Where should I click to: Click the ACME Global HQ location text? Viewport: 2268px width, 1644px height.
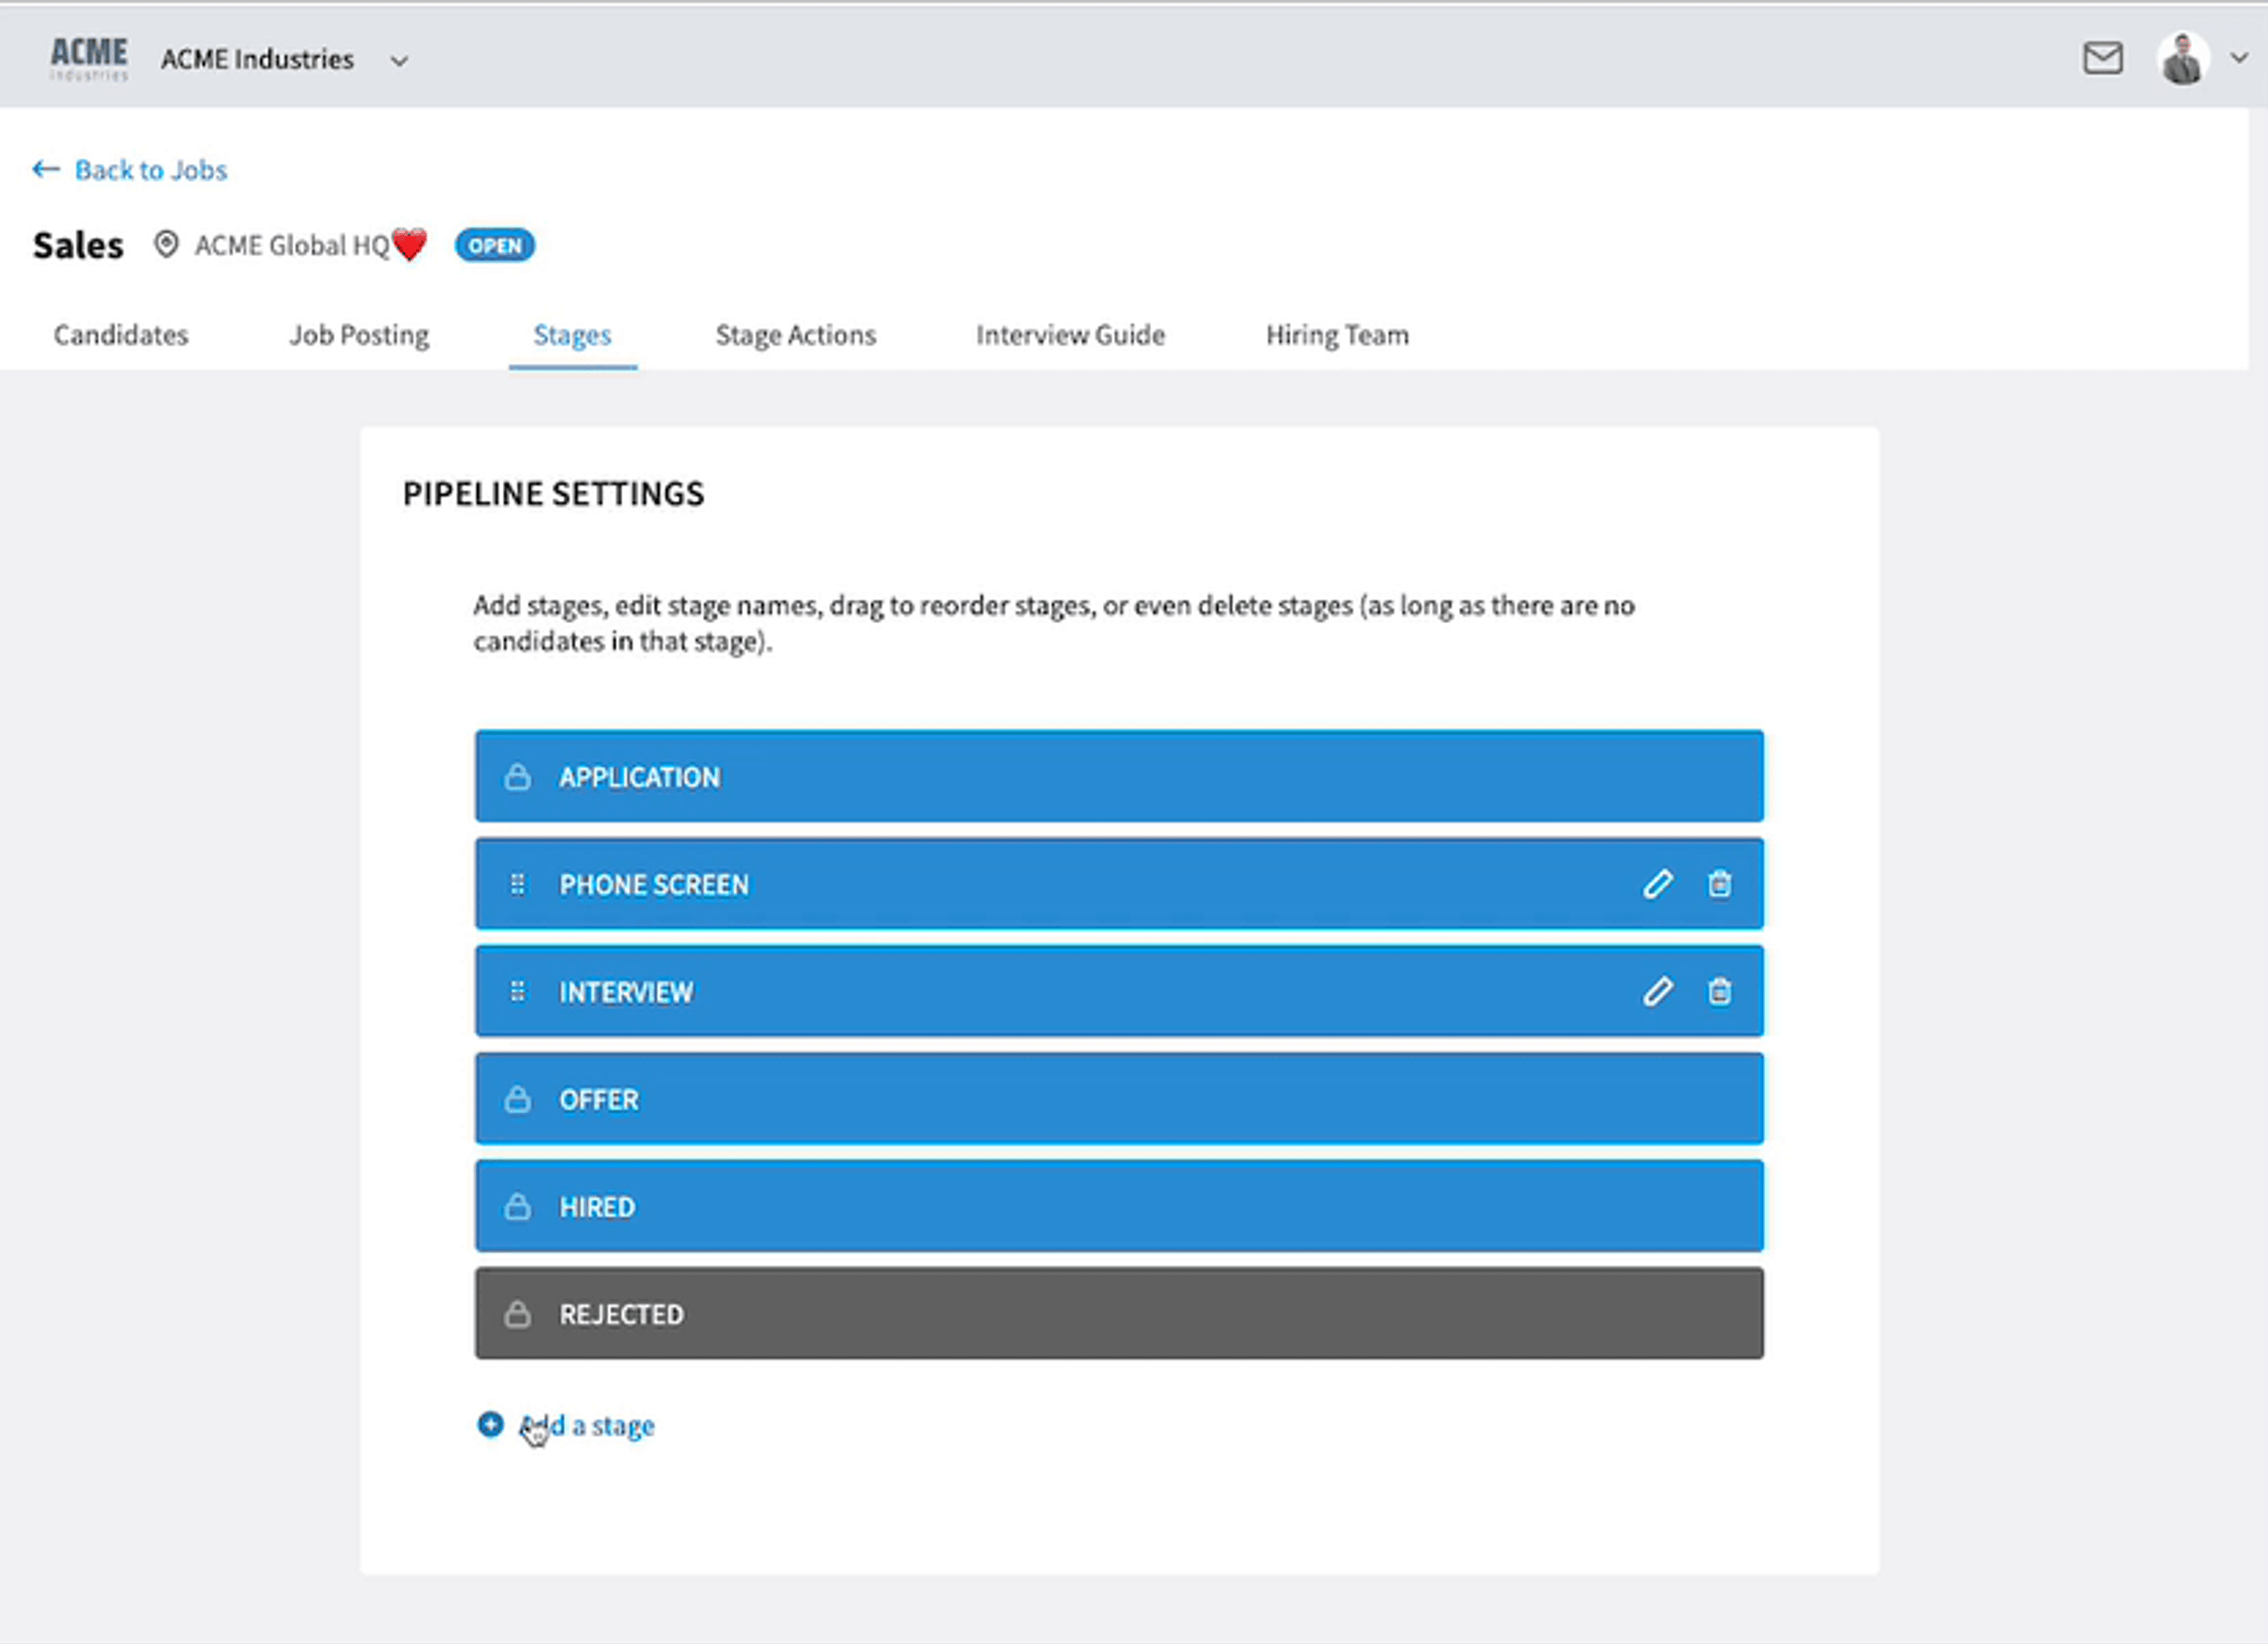pyautogui.click(x=292, y=246)
